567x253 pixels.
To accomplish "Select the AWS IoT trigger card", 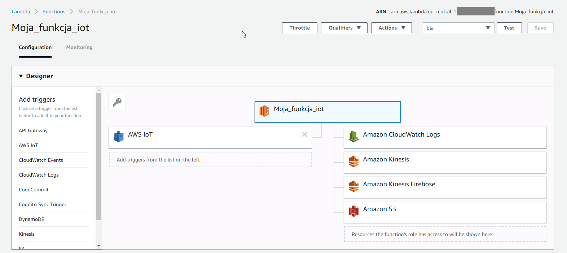I will point(210,137).
